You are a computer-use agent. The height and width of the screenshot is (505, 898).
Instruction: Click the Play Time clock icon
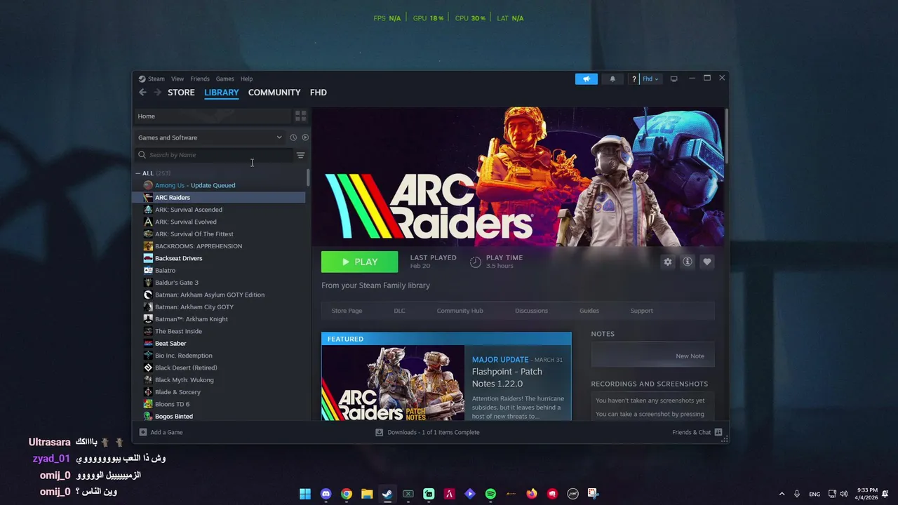pos(475,262)
